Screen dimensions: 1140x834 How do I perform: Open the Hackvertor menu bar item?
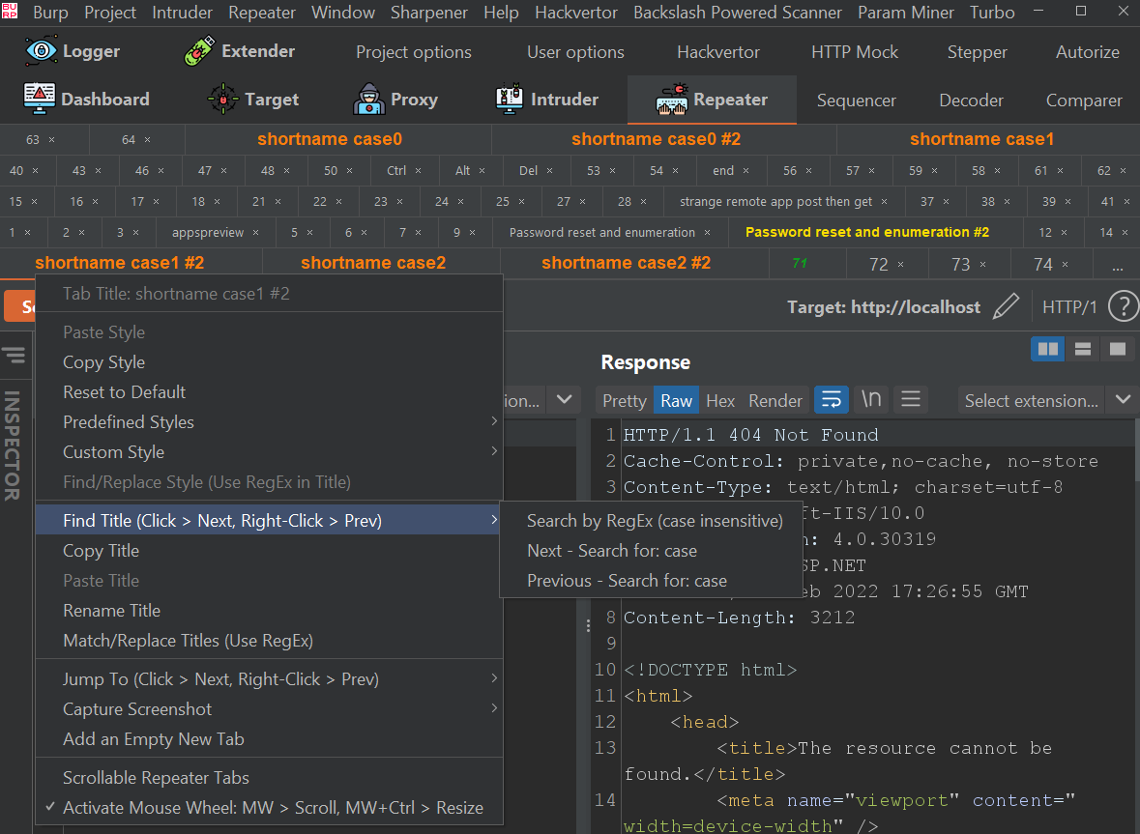coord(576,13)
